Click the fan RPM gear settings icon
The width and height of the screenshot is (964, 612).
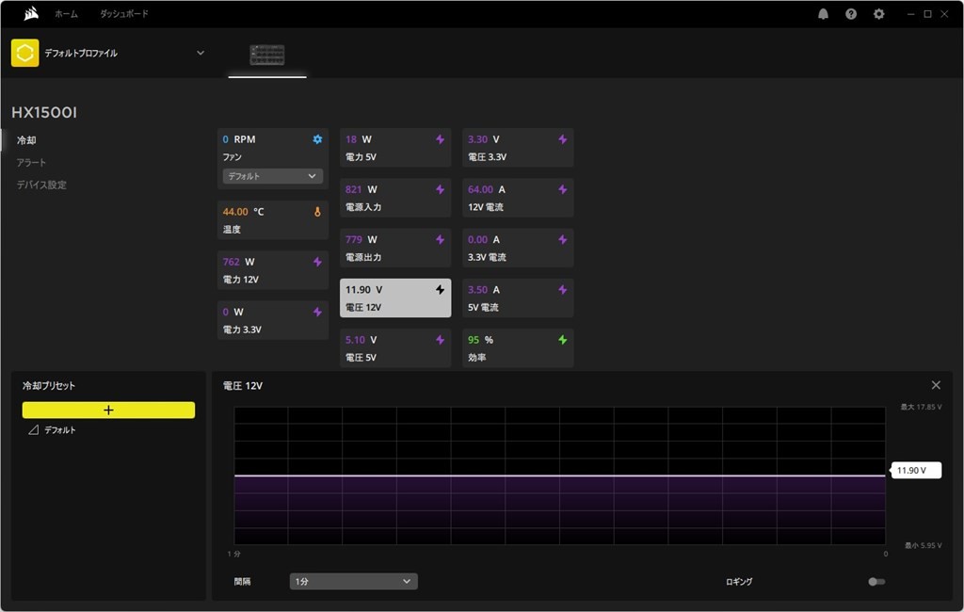(x=317, y=139)
